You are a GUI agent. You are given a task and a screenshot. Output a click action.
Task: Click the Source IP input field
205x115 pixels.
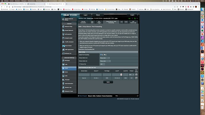click(96, 75)
